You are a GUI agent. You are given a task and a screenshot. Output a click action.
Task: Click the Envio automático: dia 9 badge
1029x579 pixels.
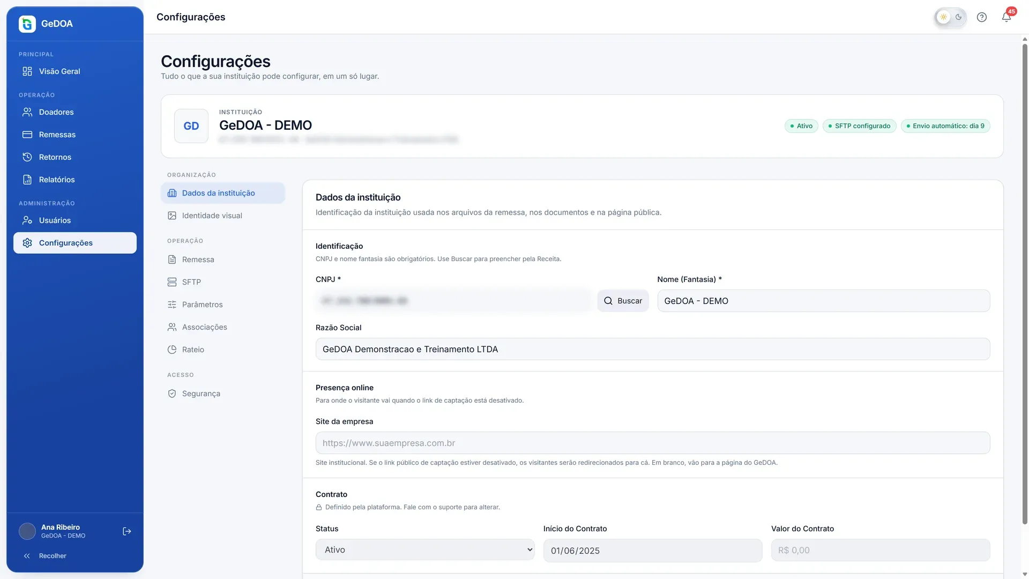tap(945, 126)
